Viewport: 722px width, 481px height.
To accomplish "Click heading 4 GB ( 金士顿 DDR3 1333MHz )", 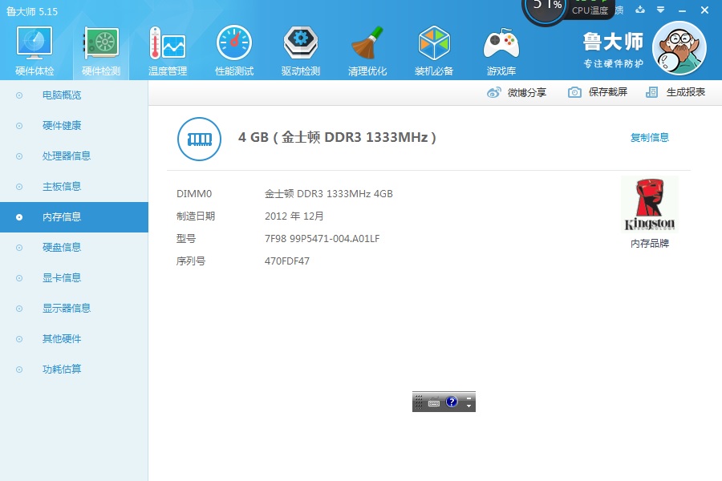I will (x=337, y=137).
